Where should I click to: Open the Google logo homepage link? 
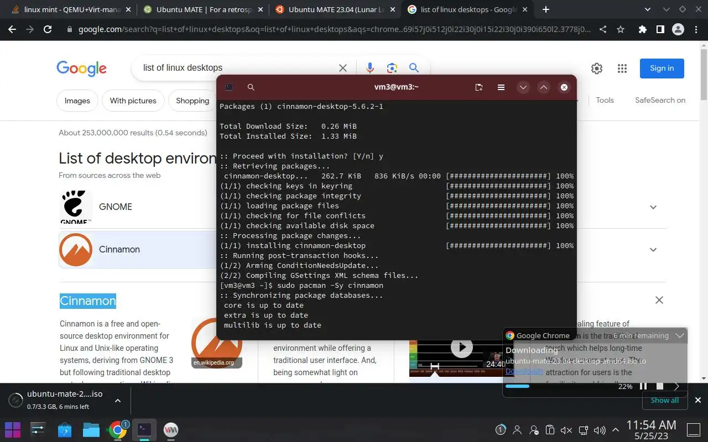click(x=81, y=69)
